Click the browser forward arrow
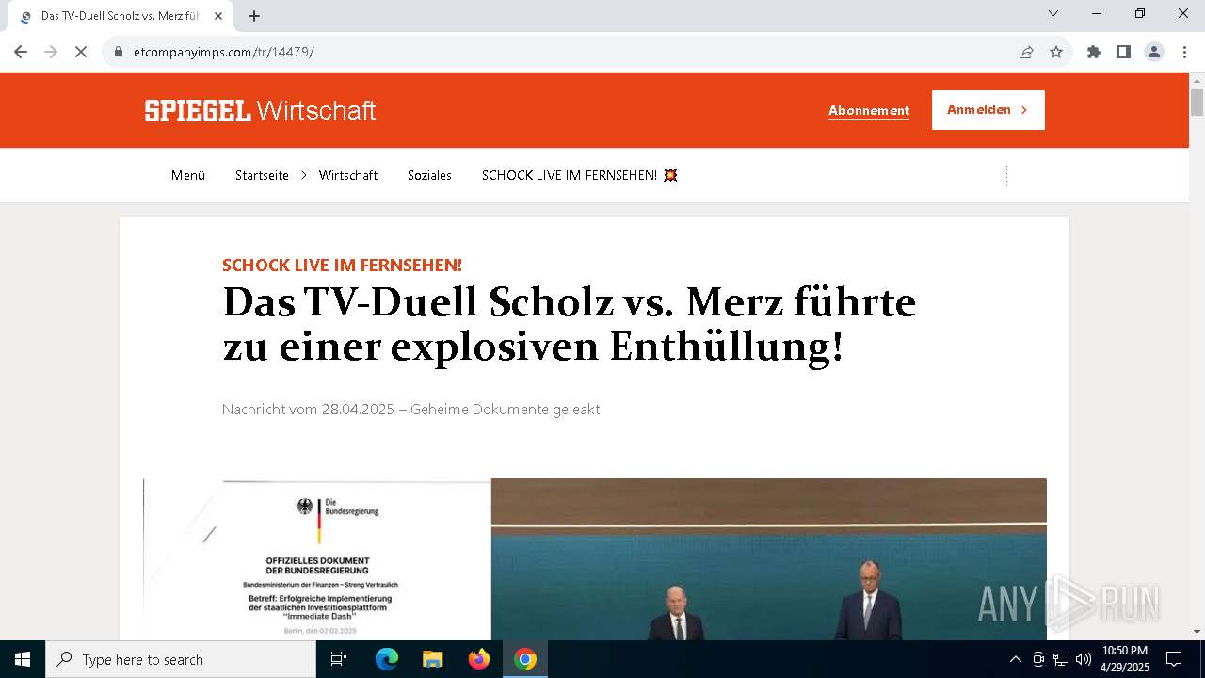The height and width of the screenshot is (678, 1205). tap(51, 52)
